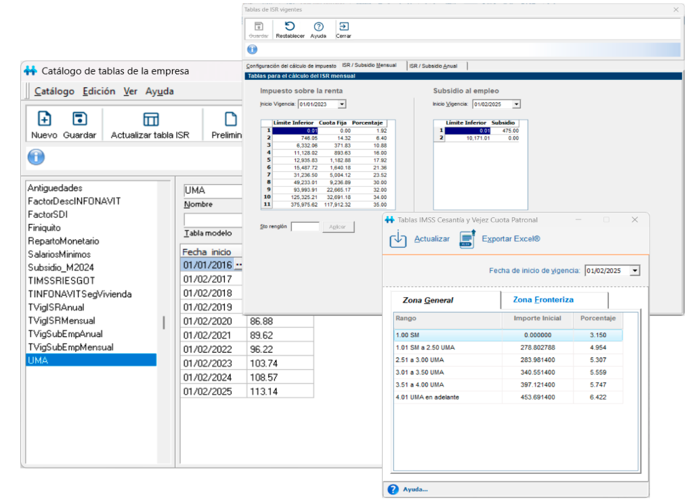Screen dimensions: 688x503
Task: Click the Guardar icon in catalog toolbar
Action: pos(79,119)
